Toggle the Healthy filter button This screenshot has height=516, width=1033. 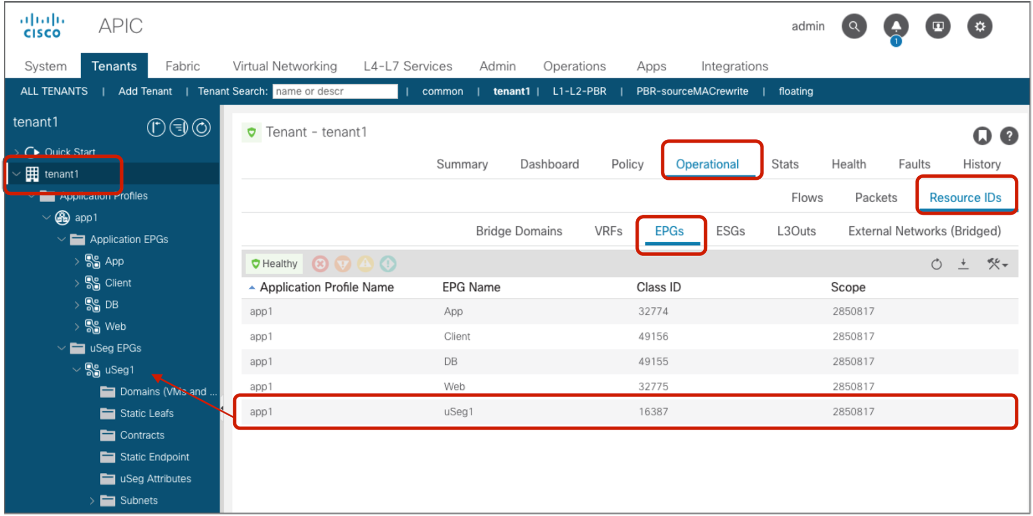pyautogui.click(x=274, y=264)
